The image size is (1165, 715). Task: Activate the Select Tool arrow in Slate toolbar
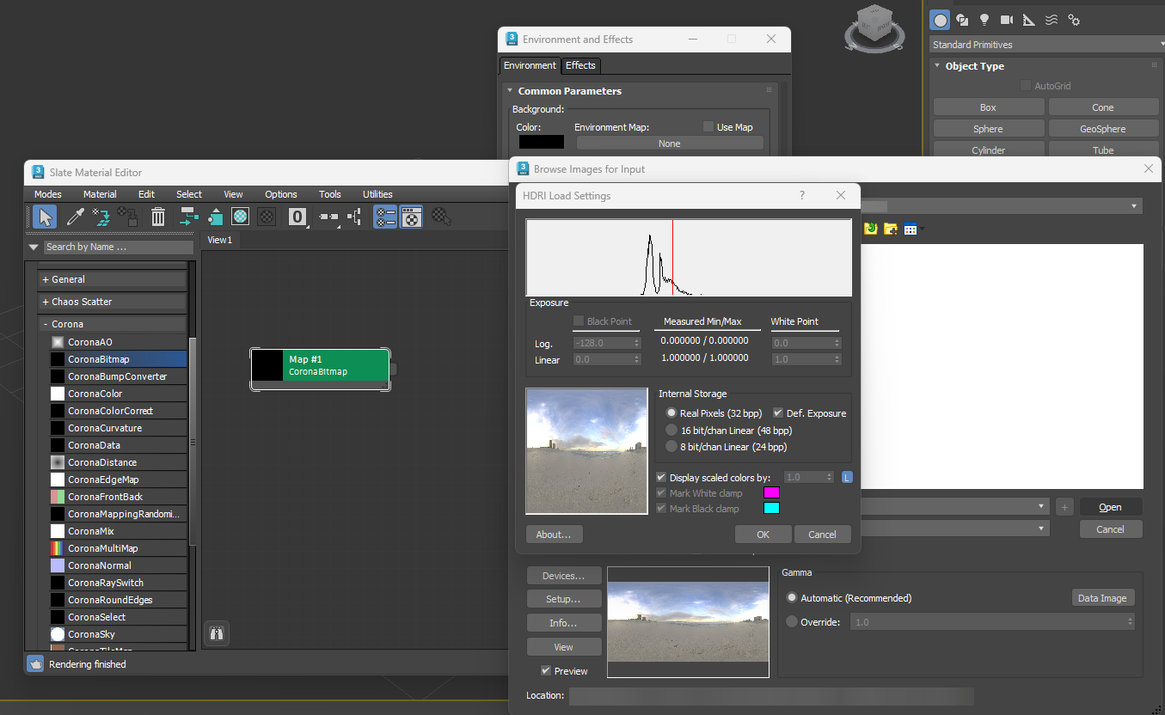[45, 217]
